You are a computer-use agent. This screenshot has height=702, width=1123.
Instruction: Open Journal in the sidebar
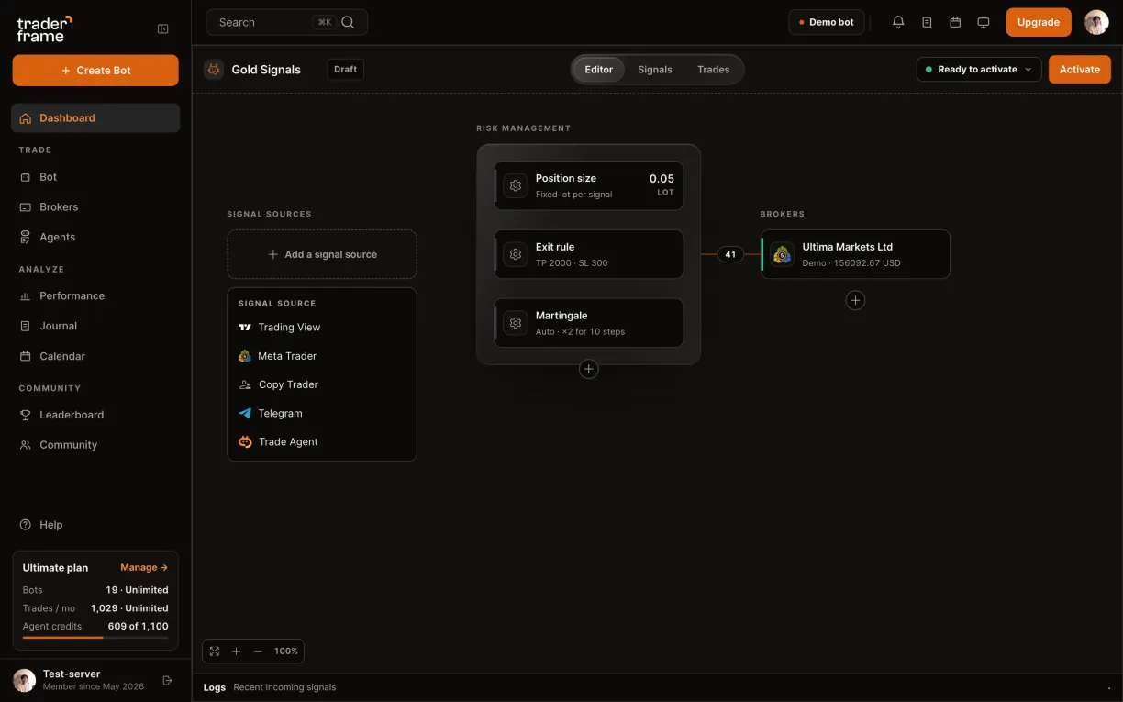pyautogui.click(x=95, y=326)
